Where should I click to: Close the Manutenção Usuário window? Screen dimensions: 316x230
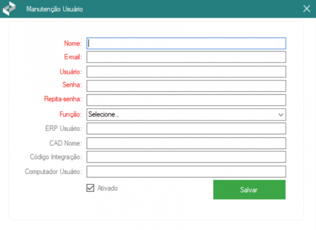coord(307,8)
